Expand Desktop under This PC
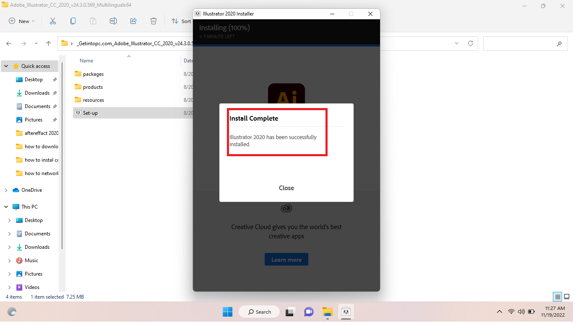Screen dimensions: 578x325 pyautogui.click(x=10, y=220)
